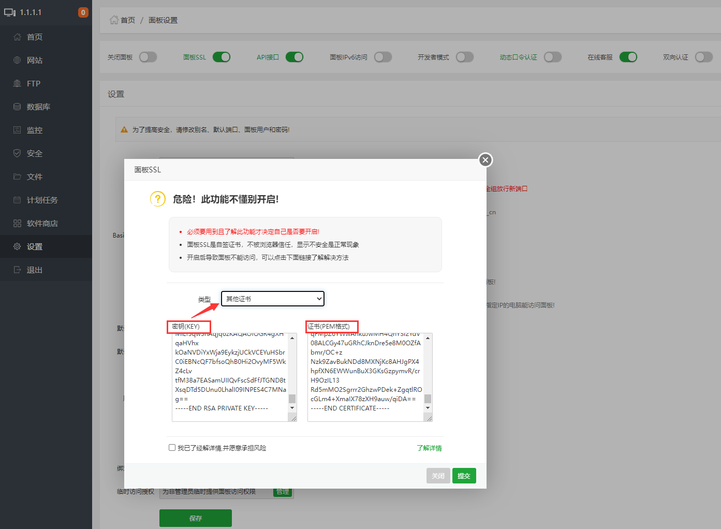Screen dimensions: 721x529
Task: Click the globe icon for 网站
Action: pyautogui.click(x=17, y=60)
